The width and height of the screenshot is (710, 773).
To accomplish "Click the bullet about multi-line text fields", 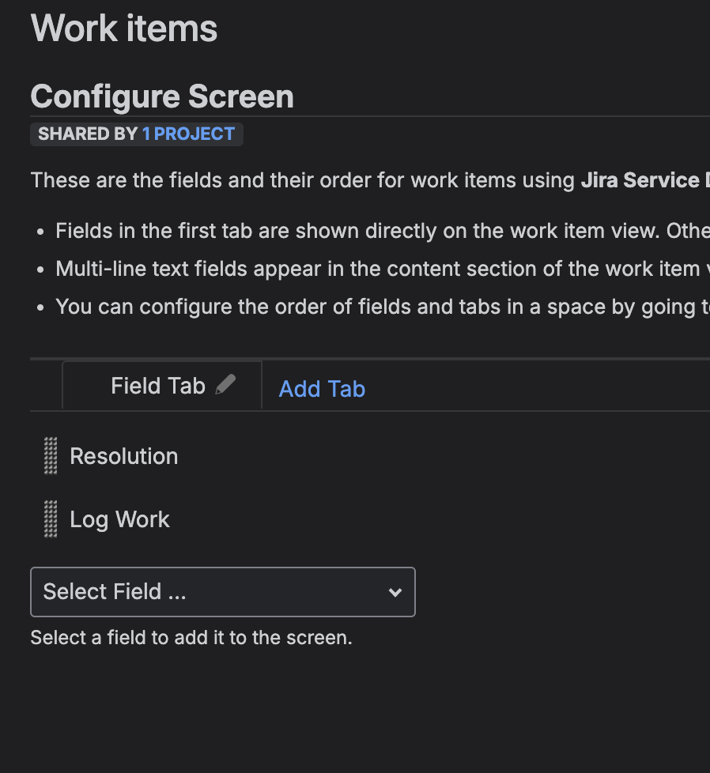I will click(380, 268).
